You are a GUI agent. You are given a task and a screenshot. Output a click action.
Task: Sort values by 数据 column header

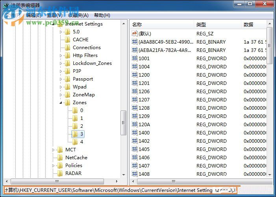tap(254, 25)
